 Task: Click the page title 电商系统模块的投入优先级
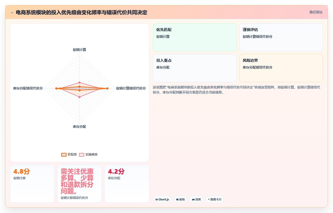click(81, 12)
